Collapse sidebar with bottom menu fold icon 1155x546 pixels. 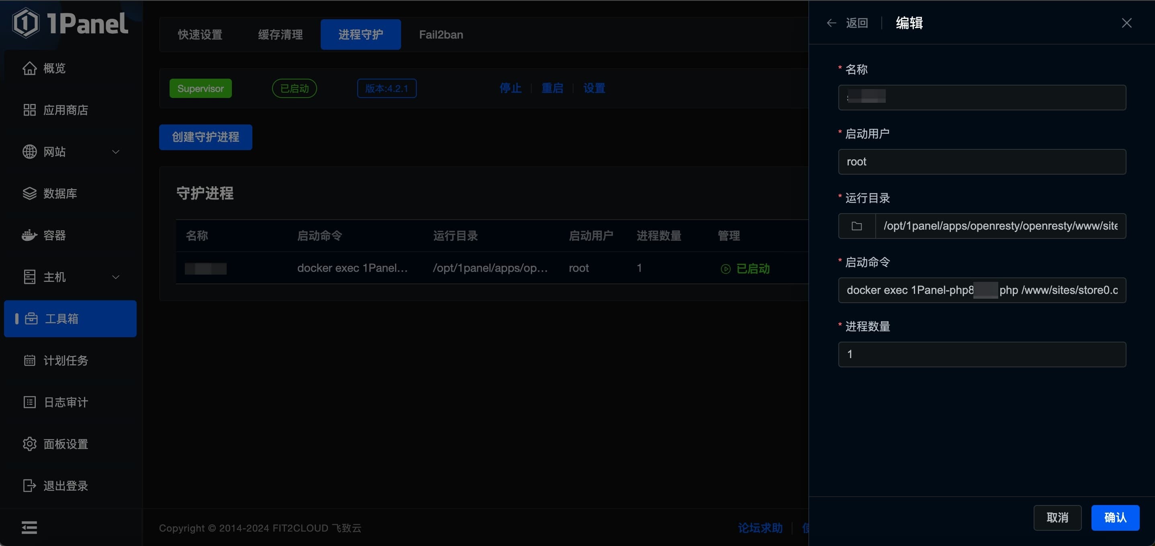coord(30,528)
